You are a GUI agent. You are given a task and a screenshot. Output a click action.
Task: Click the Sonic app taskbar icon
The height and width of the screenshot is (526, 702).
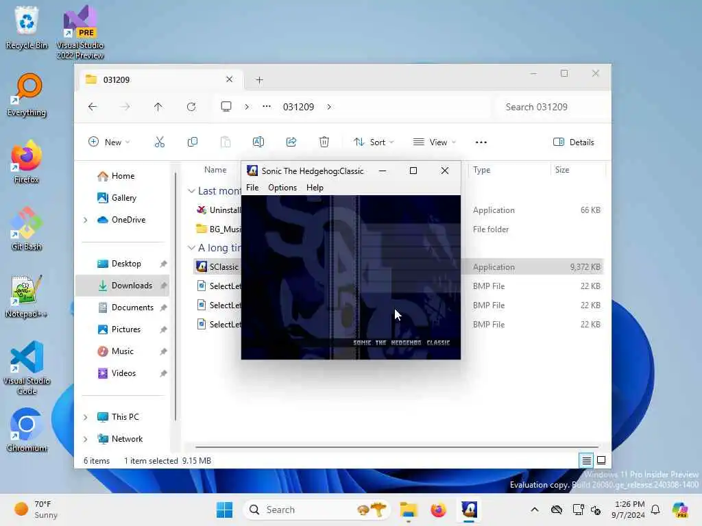pyautogui.click(x=469, y=510)
